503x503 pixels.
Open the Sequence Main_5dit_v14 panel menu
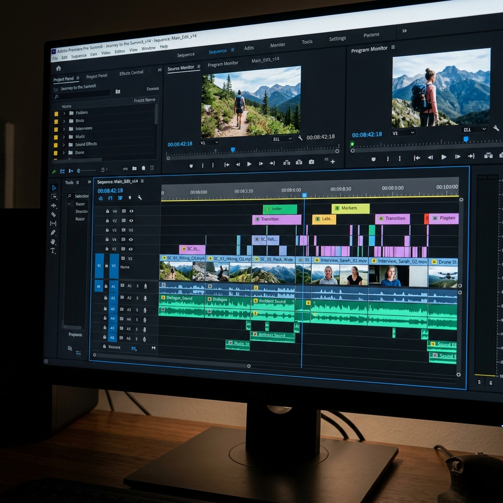coord(142,181)
